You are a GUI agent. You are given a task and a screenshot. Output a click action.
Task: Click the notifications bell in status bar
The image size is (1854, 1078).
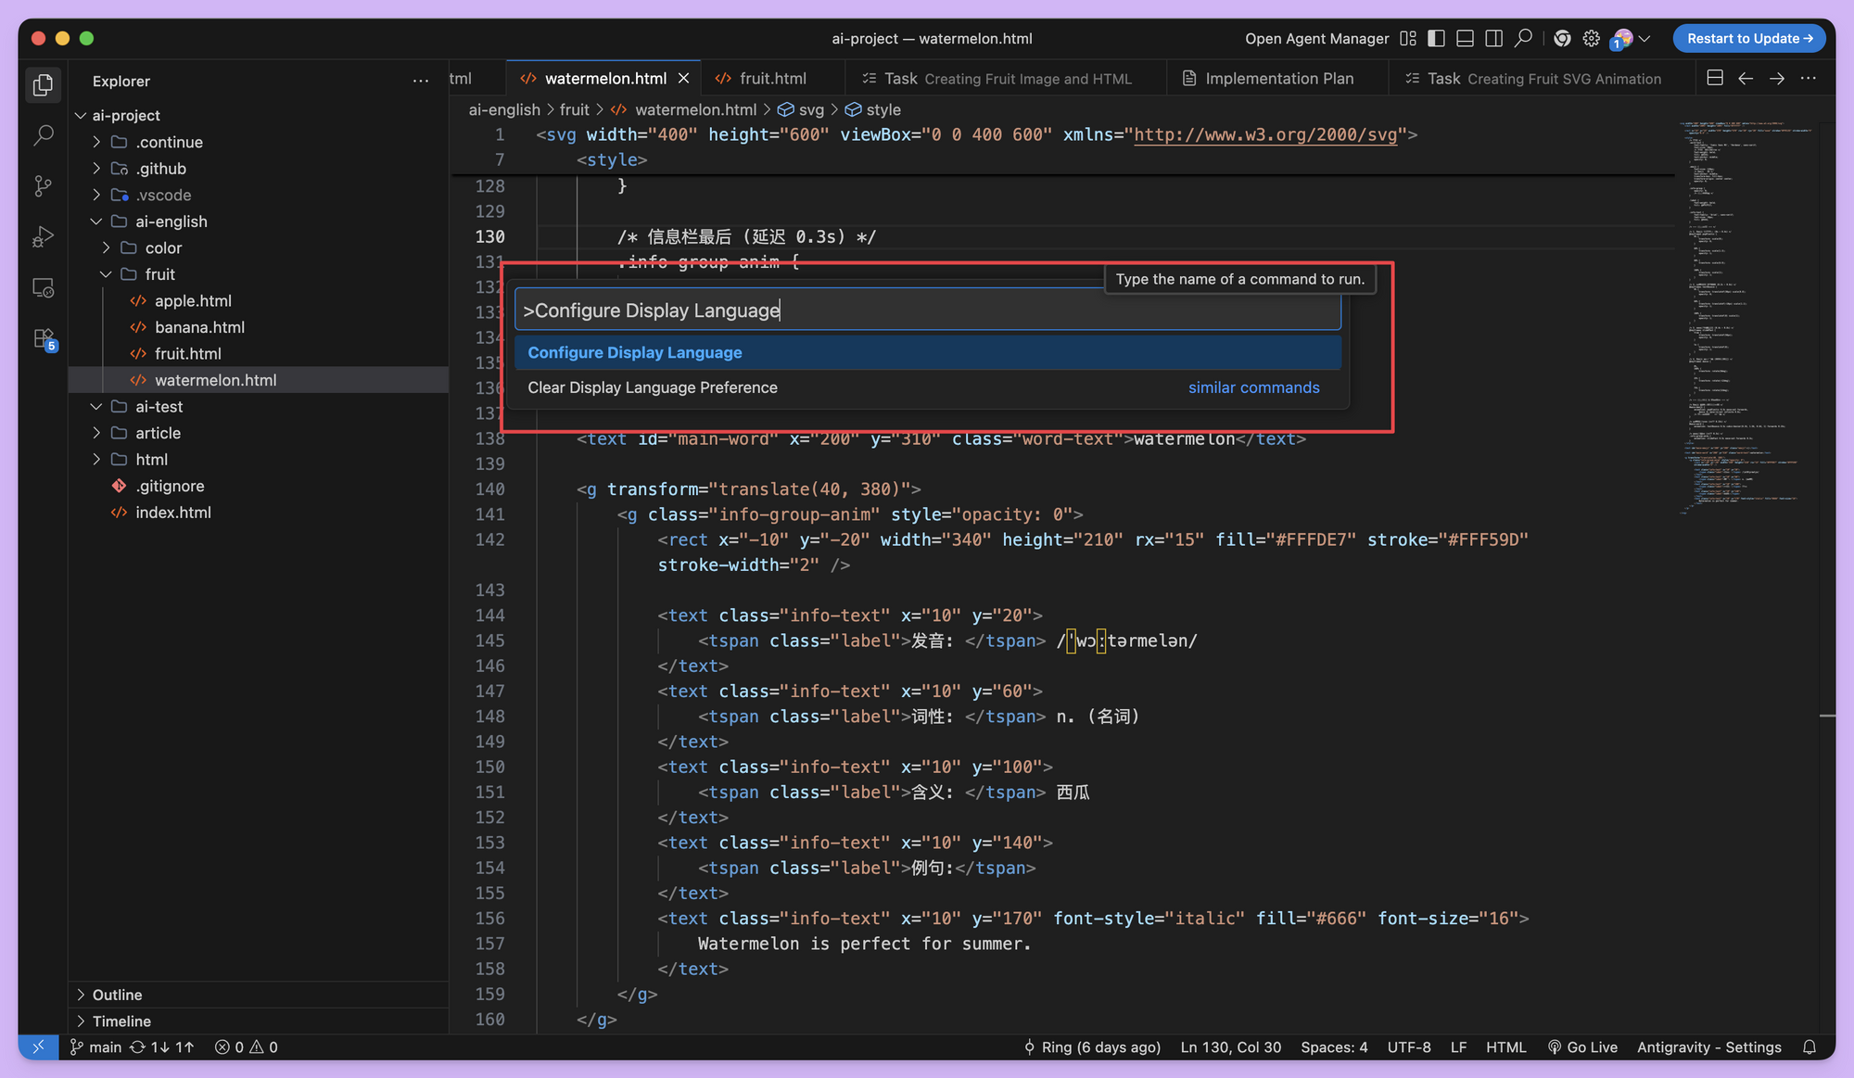1809,1046
